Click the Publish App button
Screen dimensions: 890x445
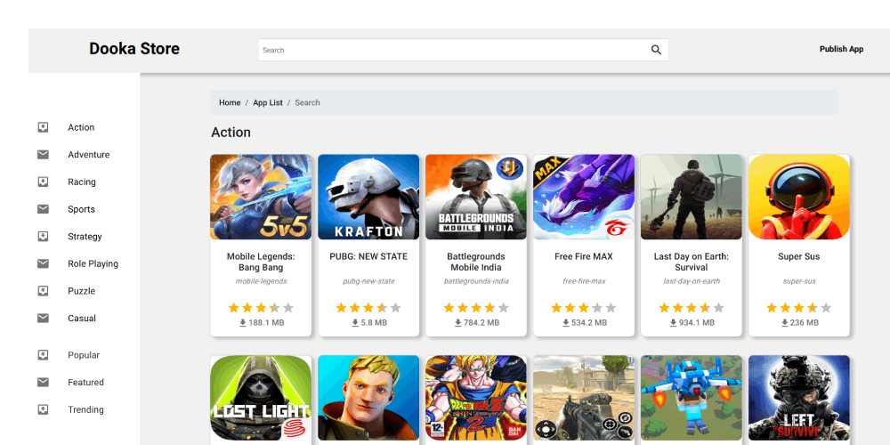click(841, 49)
